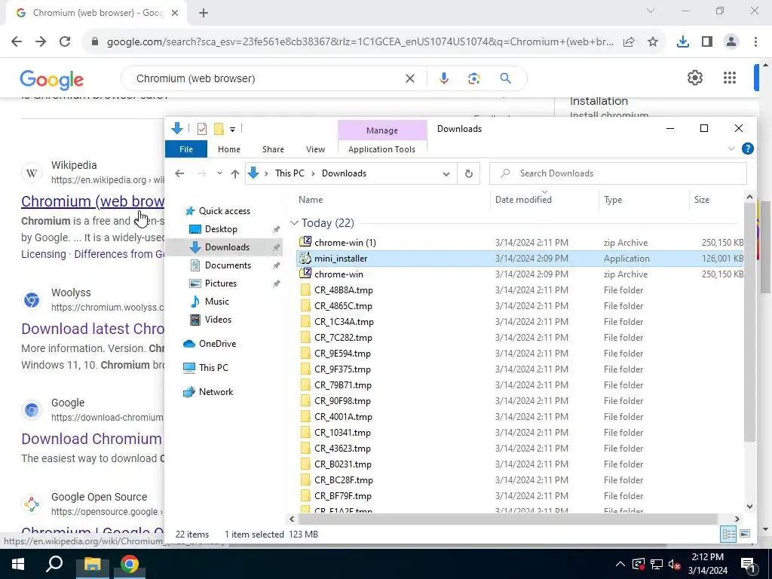Click the blue Google search magnifier
This screenshot has width=772, height=579.
505,78
